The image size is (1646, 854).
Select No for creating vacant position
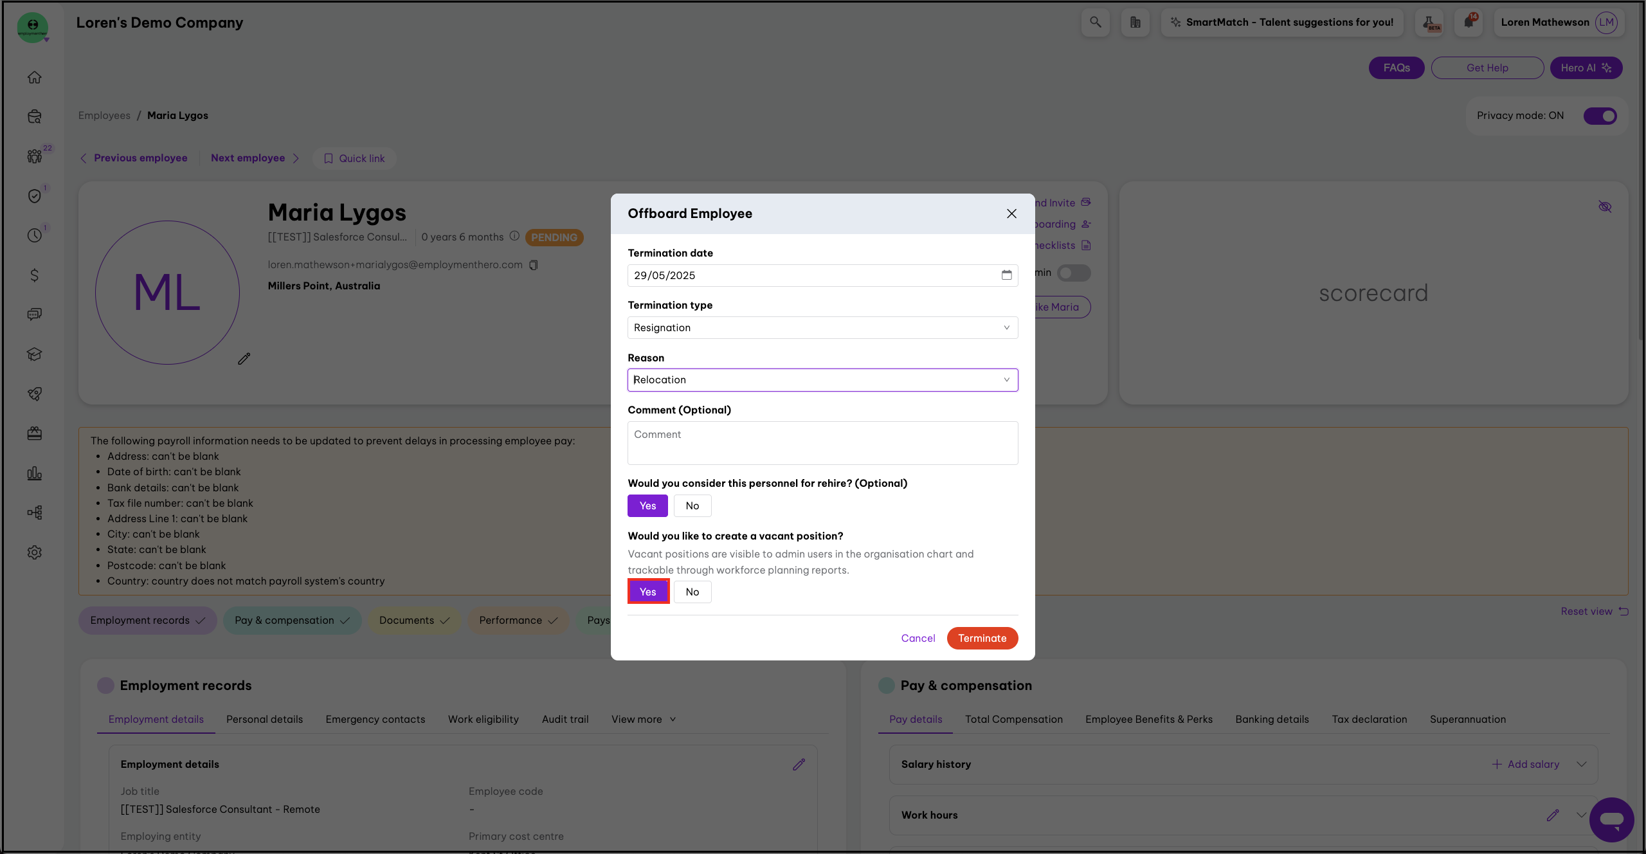pos(692,592)
